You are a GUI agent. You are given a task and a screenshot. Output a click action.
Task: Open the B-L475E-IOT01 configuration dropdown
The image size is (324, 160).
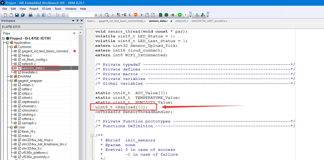tap(81, 27)
